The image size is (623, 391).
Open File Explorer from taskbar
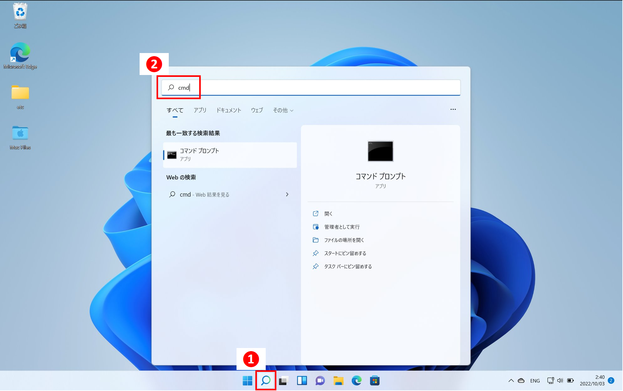338,381
